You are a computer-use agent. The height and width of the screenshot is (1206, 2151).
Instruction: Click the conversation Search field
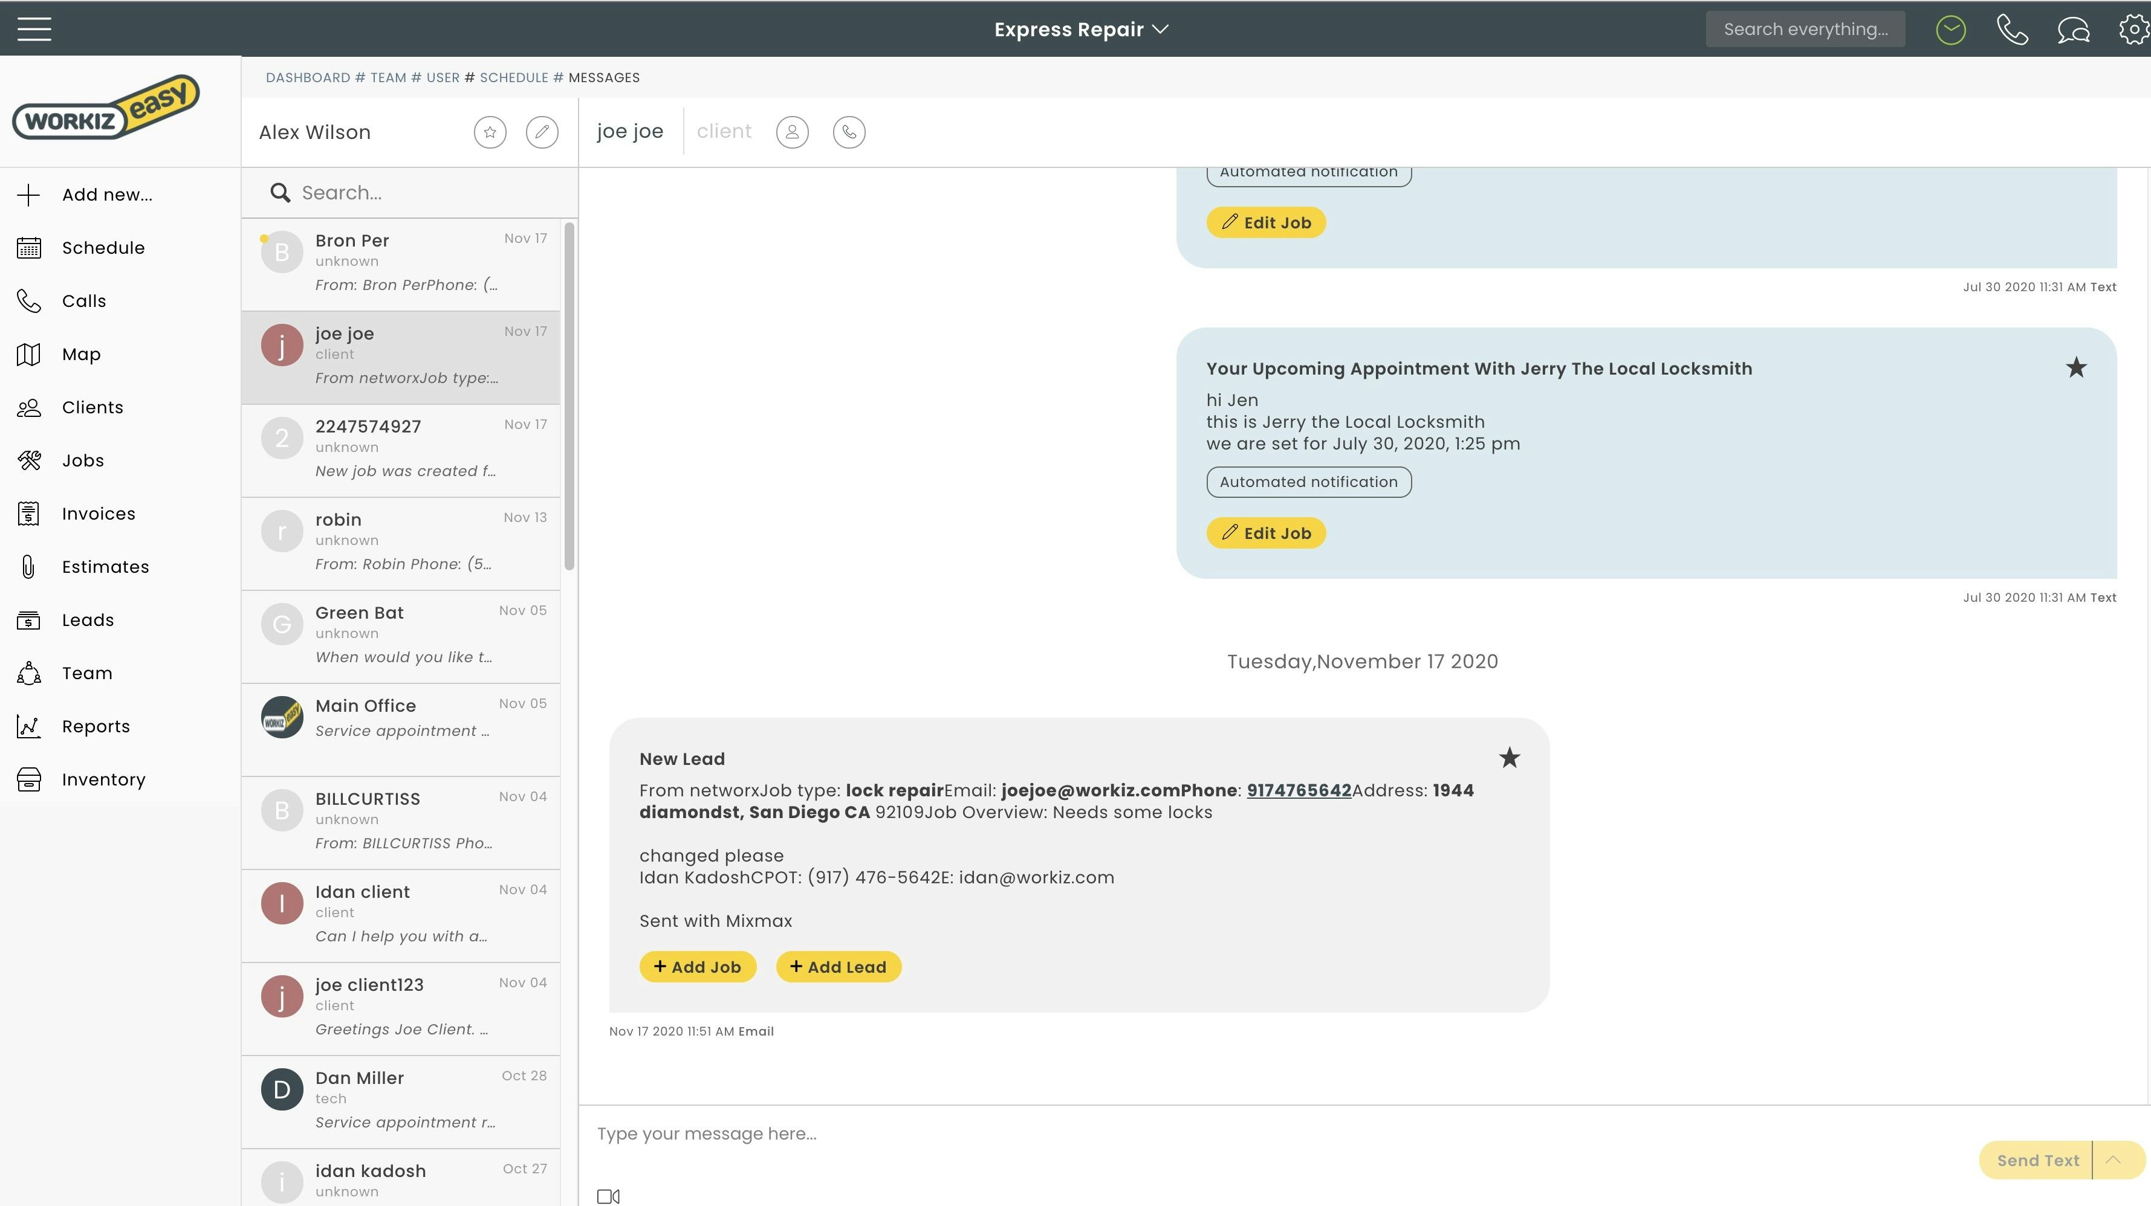pyautogui.click(x=409, y=193)
